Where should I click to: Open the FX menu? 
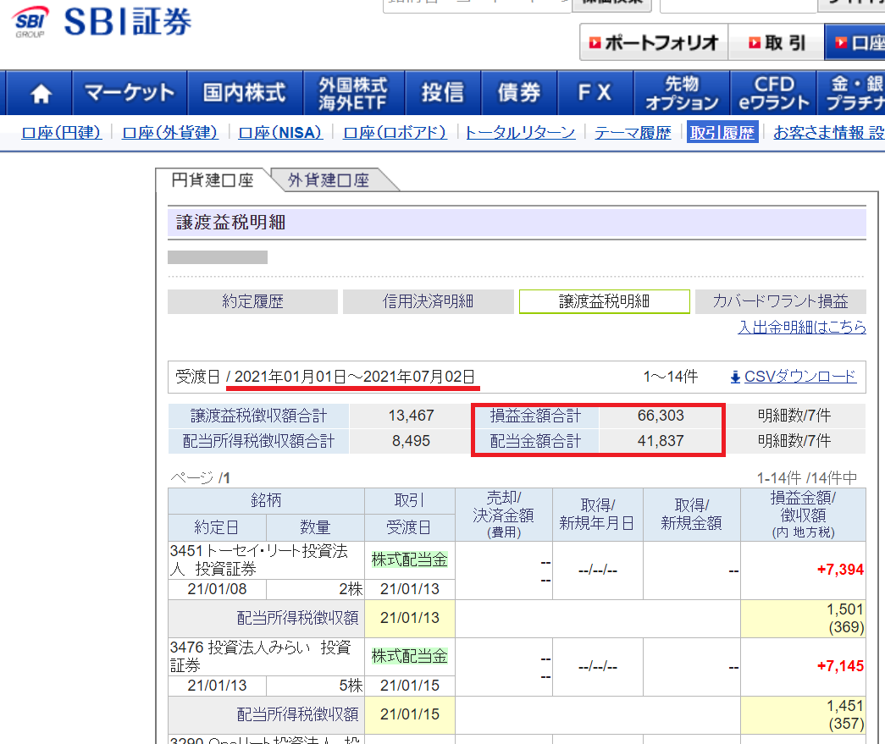point(595,93)
